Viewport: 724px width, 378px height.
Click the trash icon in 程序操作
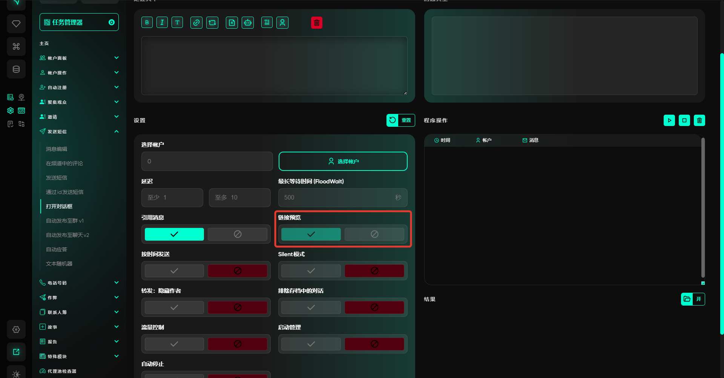coord(699,120)
